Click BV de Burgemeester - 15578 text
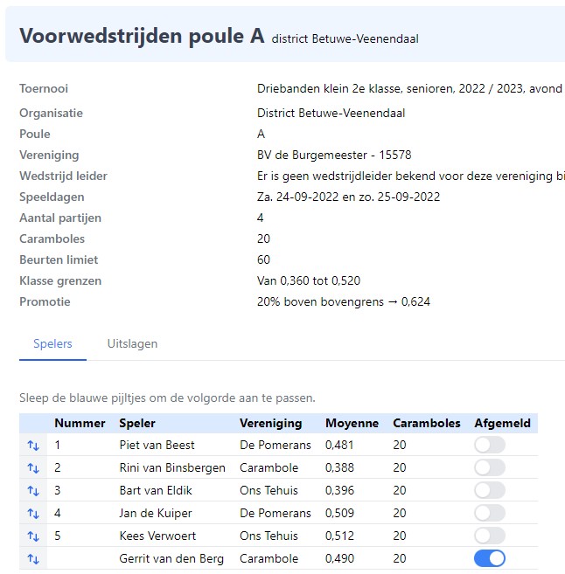 334,155
